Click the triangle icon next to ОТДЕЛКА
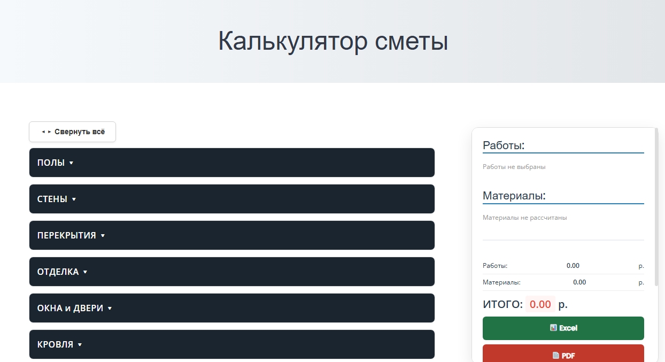 click(x=84, y=272)
